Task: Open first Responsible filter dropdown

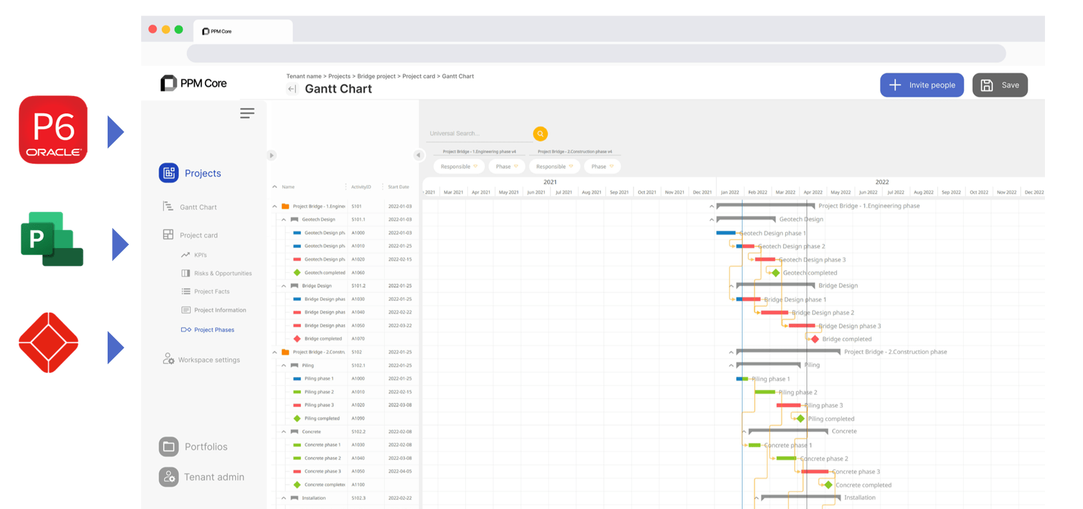Action: [459, 166]
